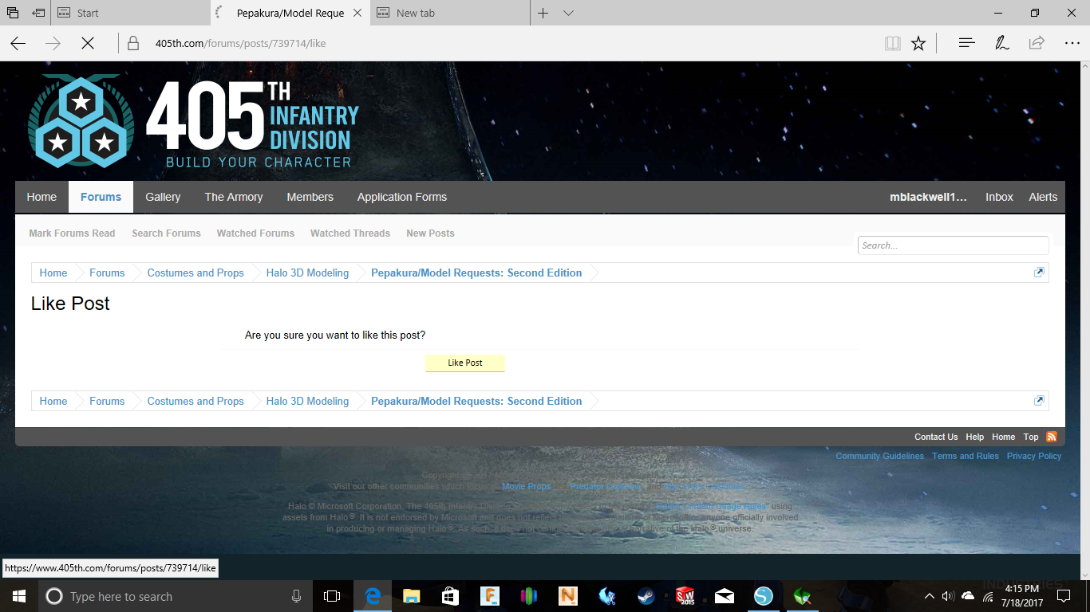
Task: Click Search Forums sub-nav link
Action: pos(166,233)
